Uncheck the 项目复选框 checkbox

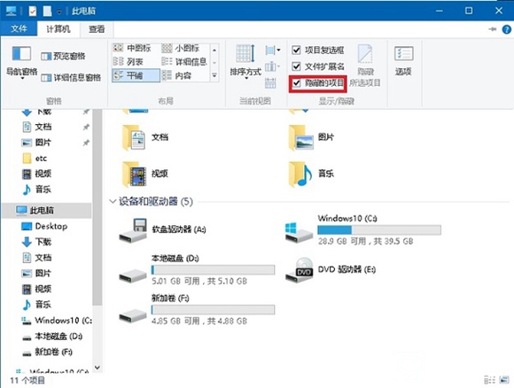click(x=296, y=50)
